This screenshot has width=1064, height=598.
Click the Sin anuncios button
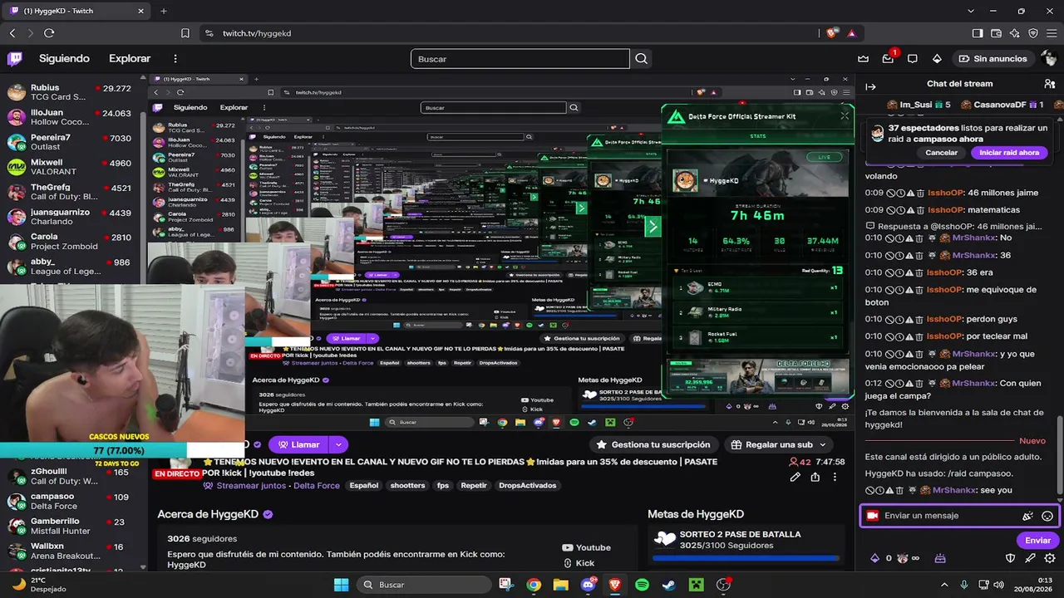click(x=993, y=59)
